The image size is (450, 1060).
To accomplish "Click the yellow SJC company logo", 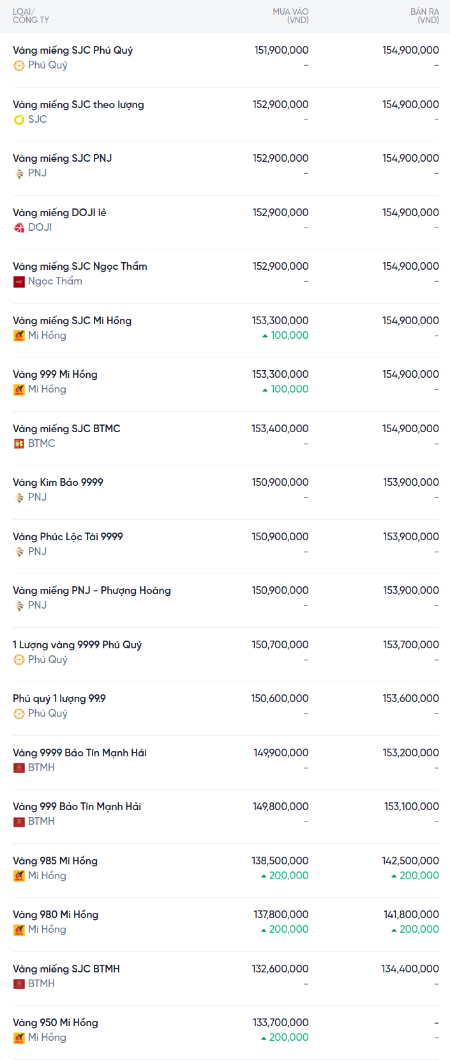I will coord(19,120).
